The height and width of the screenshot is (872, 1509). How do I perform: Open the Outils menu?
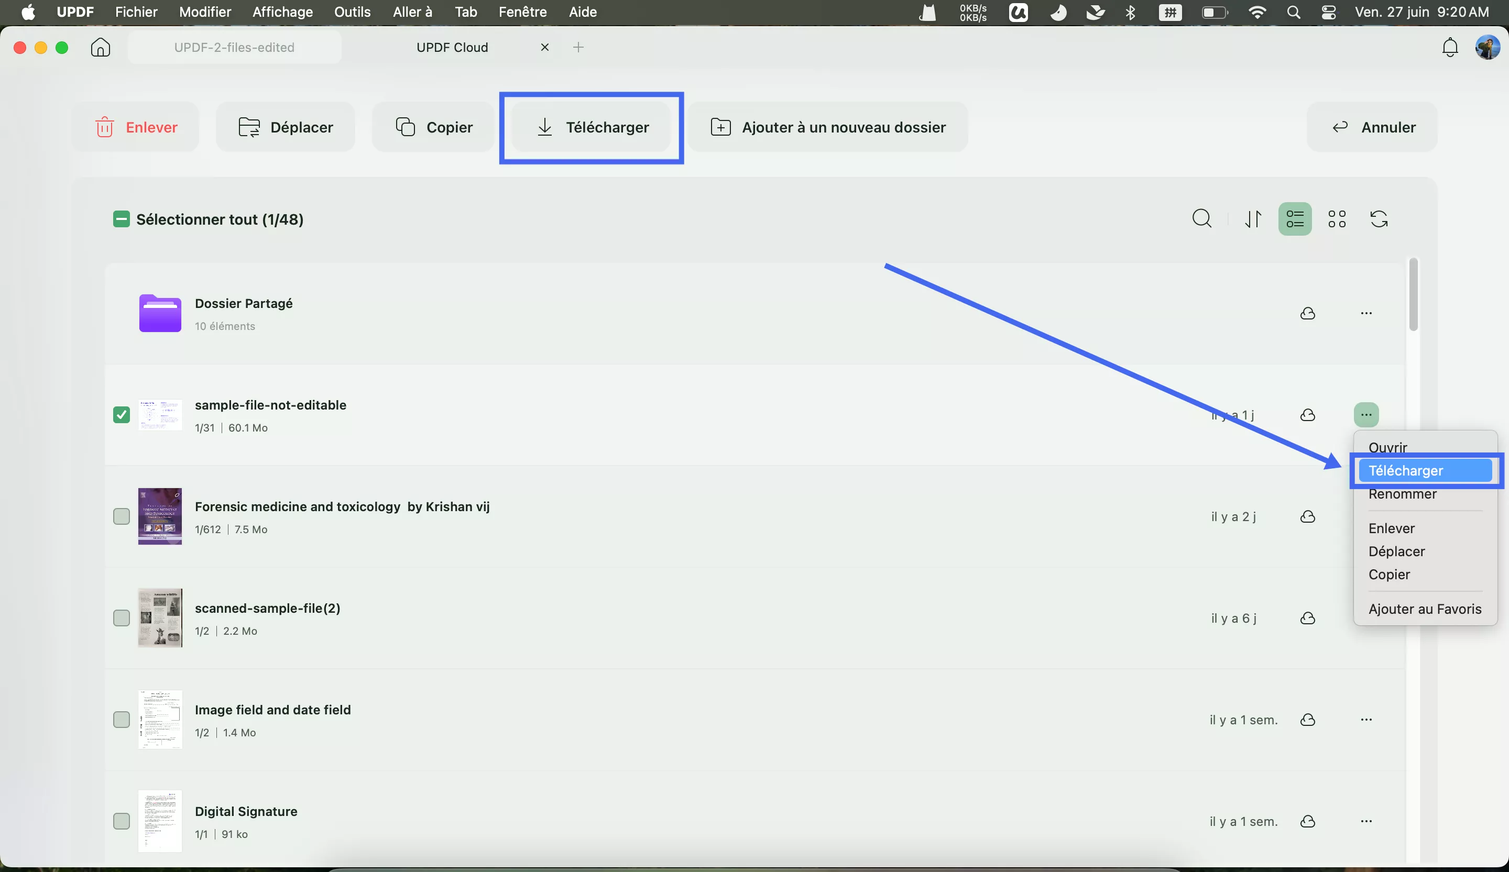(352, 12)
